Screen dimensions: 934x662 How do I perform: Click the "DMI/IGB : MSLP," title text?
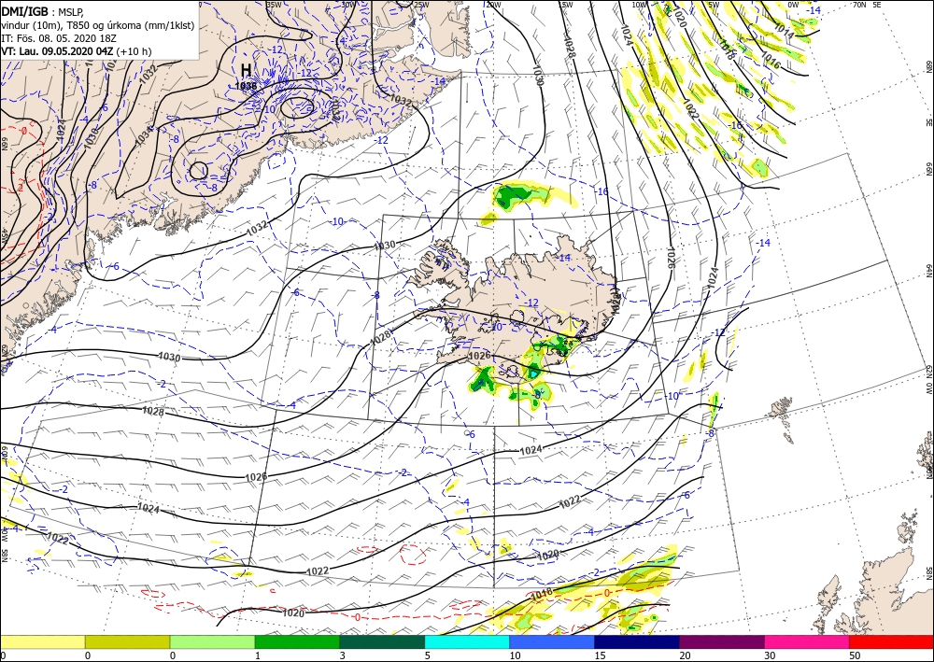[x=44, y=12]
